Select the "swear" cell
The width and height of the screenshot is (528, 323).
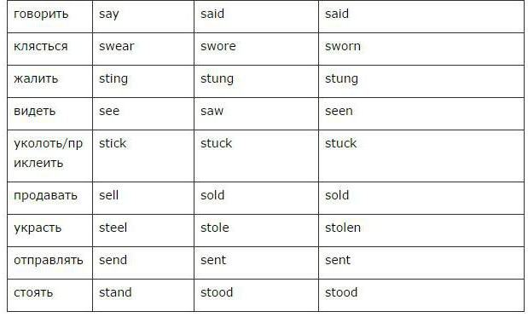(143, 49)
